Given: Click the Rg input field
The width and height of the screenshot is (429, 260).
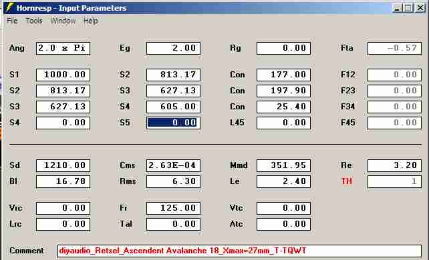Looking at the screenshot, I should click(284, 48).
